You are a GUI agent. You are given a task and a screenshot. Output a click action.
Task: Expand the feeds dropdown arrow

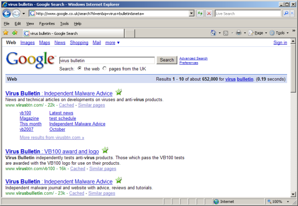coord(232,33)
